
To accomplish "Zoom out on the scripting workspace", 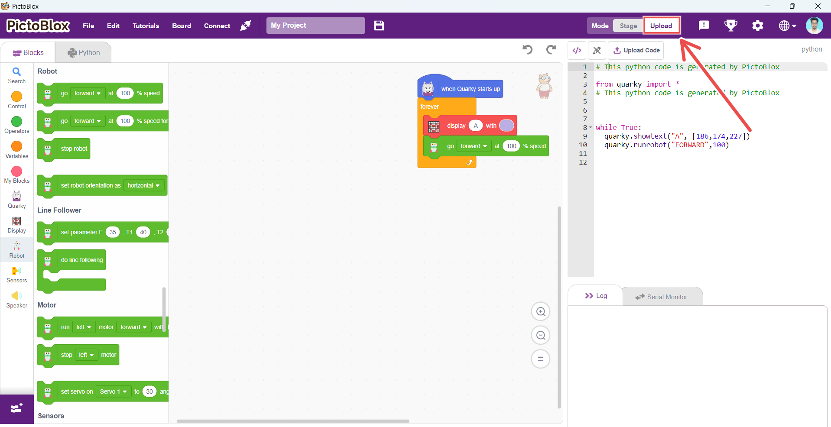I will click(540, 335).
